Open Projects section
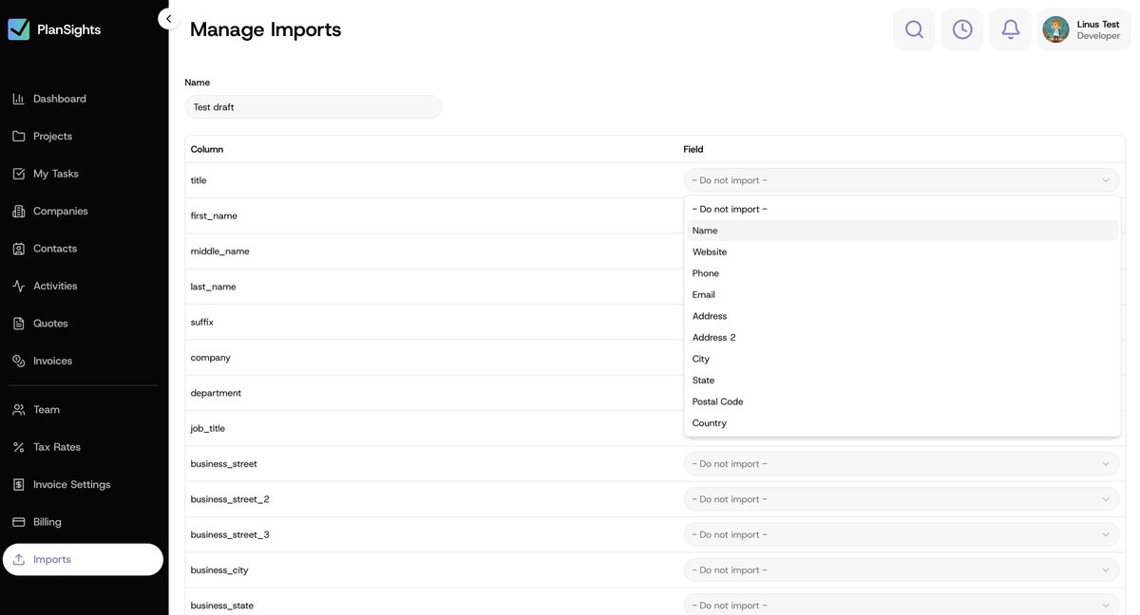Viewport: 1140px width, 615px height. click(x=83, y=136)
